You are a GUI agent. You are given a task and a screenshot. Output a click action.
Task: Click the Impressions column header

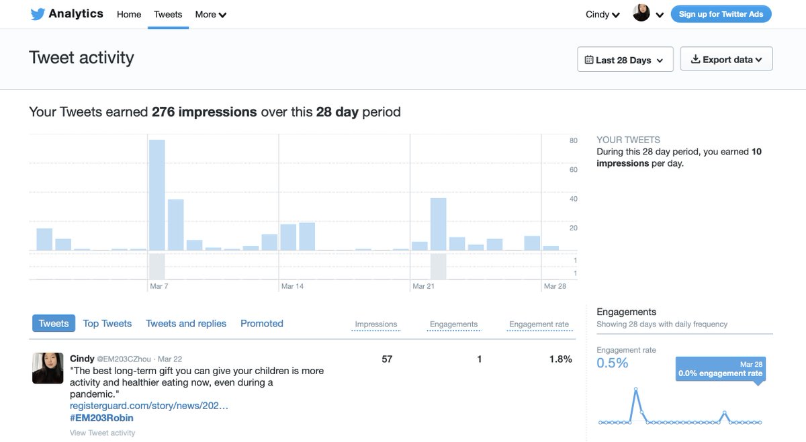(376, 324)
